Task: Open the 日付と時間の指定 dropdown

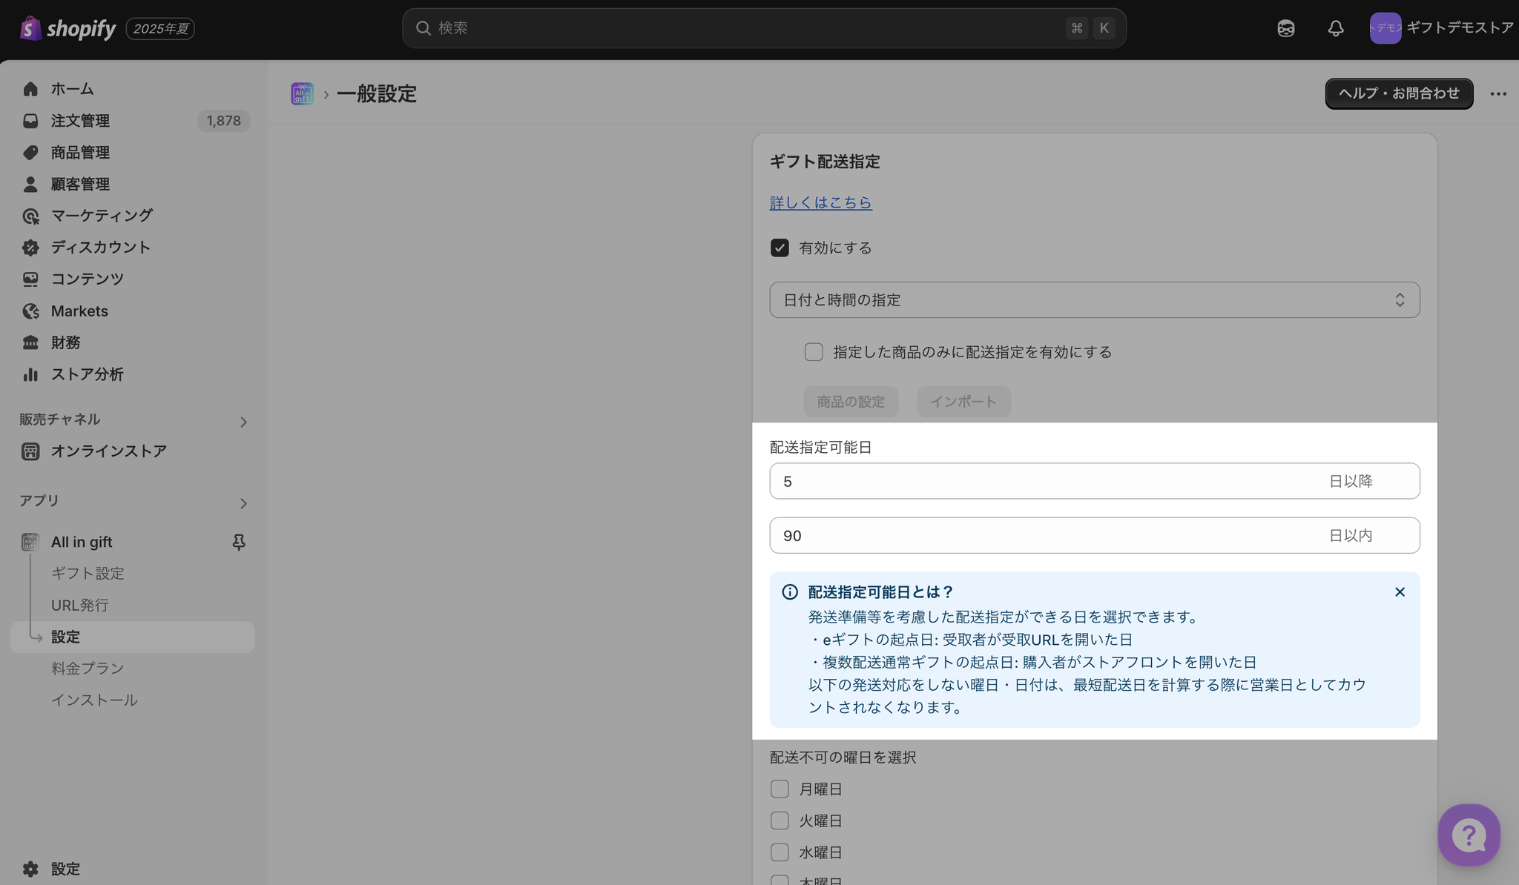Action: tap(1094, 299)
